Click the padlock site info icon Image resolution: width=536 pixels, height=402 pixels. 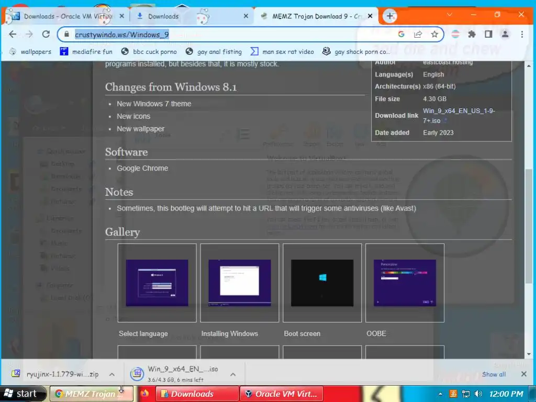coord(66,34)
